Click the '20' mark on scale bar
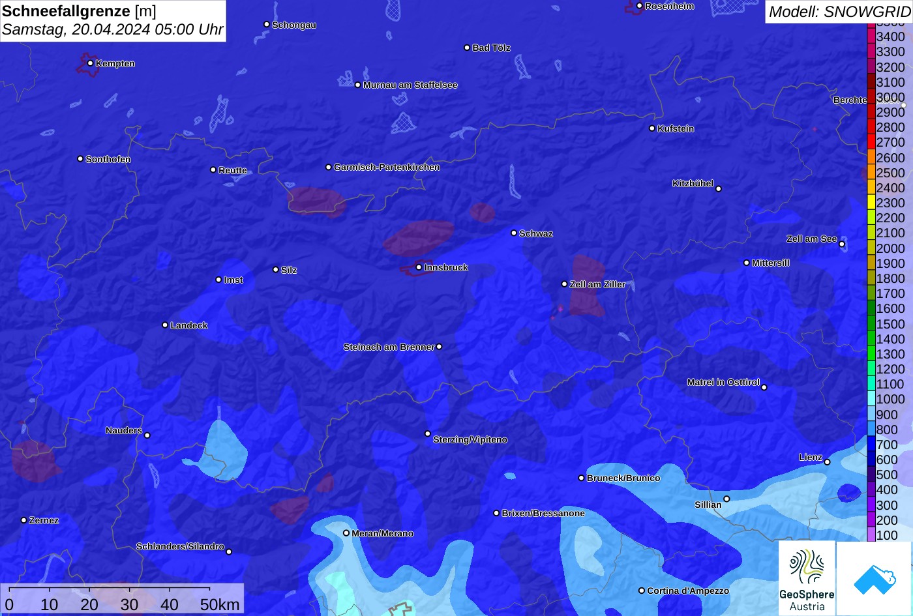913x616 pixels. coord(89,604)
